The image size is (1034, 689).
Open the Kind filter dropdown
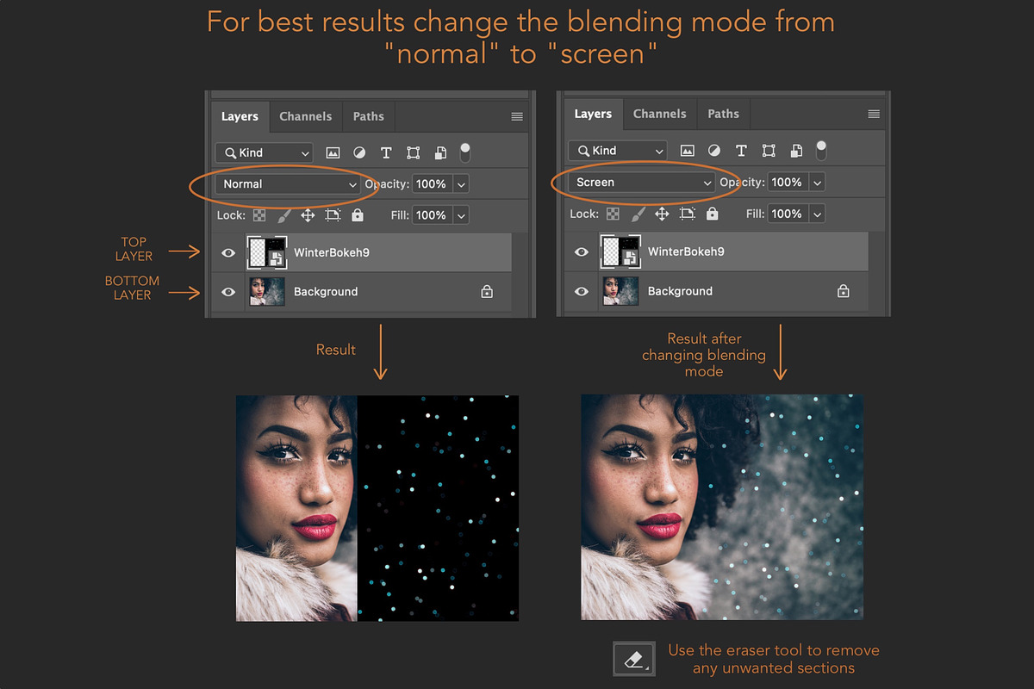pos(264,152)
